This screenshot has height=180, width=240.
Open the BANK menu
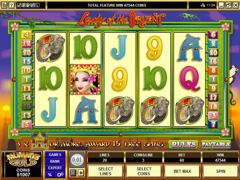point(55,161)
